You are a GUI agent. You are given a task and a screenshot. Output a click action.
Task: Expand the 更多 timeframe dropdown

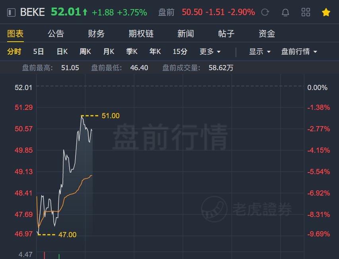point(210,52)
